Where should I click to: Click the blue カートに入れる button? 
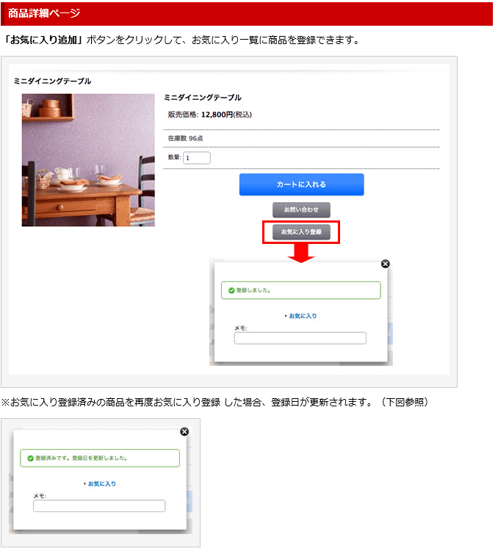[x=301, y=184]
